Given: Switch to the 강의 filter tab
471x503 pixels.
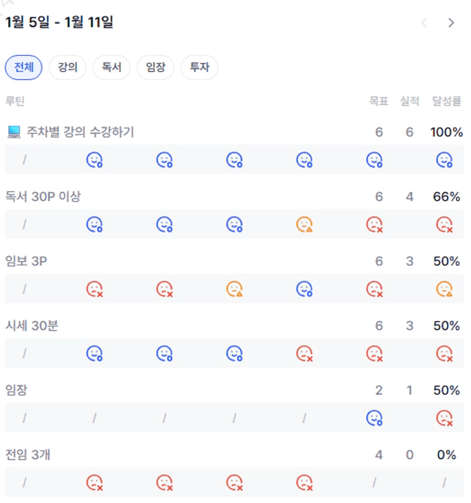Looking at the screenshot, I should tap(67, 68).
